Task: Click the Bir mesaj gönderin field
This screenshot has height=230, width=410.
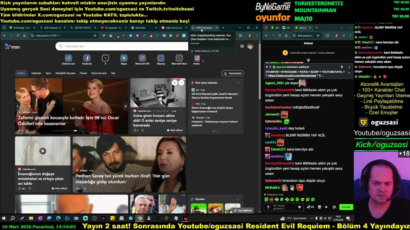Action: [x=284, y=207]
